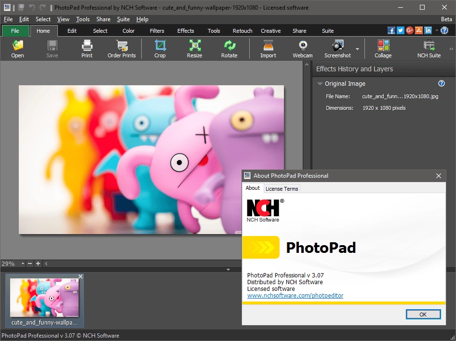Click the redo arrow in title bar
The height and width of the screenshot is (341, 456).
pos(42,8)
